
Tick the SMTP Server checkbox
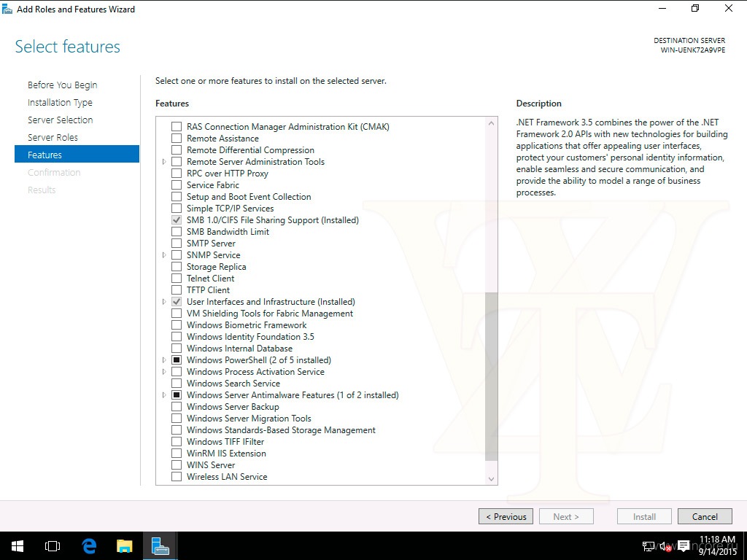177,244
